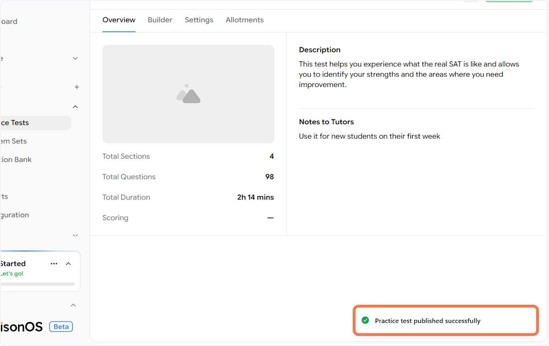The width and height of the screenshot is (549, 346).
Task: Open the Settings tab
Action: coord(199,20)
